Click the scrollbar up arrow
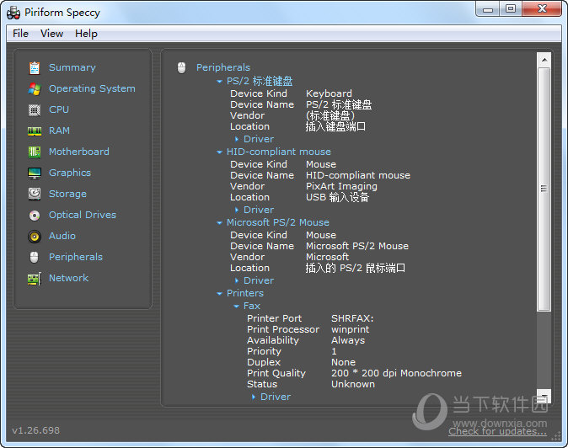This screenshot has height=448, width=568. click(x=544, y=60)
